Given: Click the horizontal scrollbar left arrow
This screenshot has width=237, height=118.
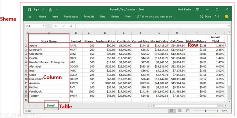Looking at the screenshot, I should click(153, 106).
